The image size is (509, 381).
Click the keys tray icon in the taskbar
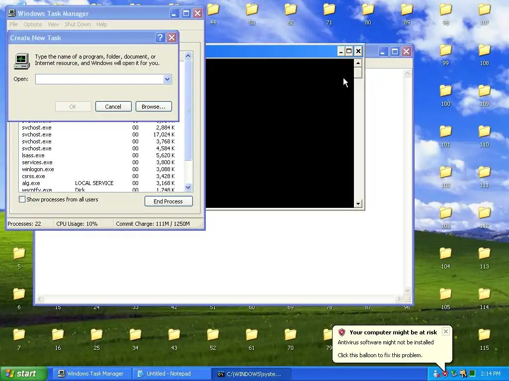pos(463,374)
